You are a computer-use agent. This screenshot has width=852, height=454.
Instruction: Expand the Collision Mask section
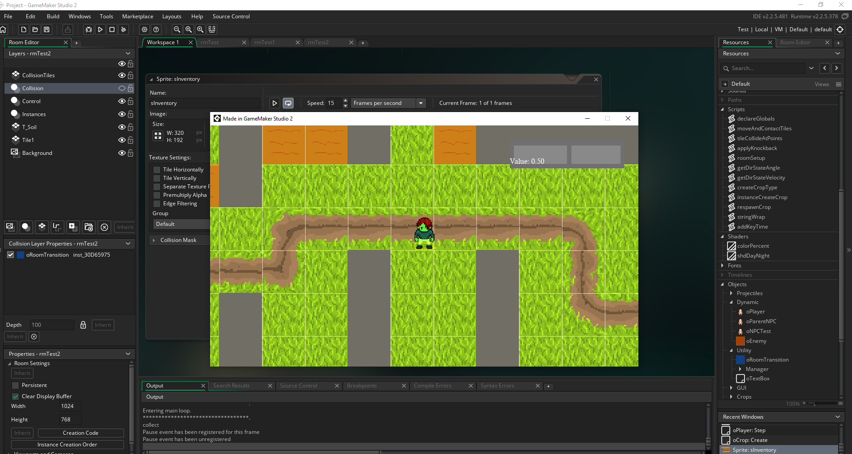click(154, 240)
